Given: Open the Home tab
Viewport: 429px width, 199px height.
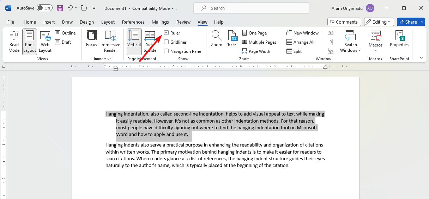Looking at the screenshot, I should pos(30,22).
